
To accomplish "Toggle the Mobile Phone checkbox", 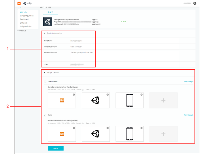I will [45, 81].
